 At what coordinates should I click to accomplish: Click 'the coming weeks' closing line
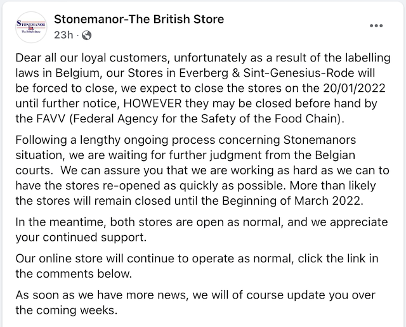coord(67,310)
